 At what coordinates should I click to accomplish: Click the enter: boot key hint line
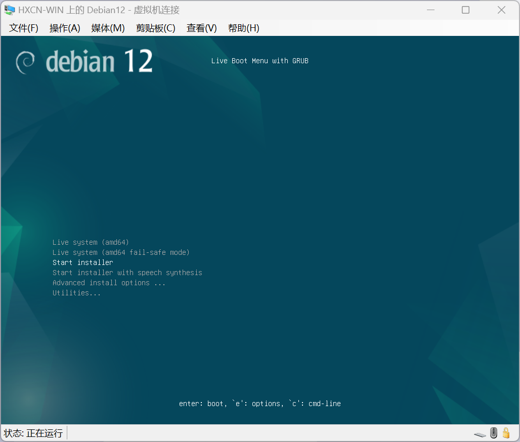tap(260, 404)
